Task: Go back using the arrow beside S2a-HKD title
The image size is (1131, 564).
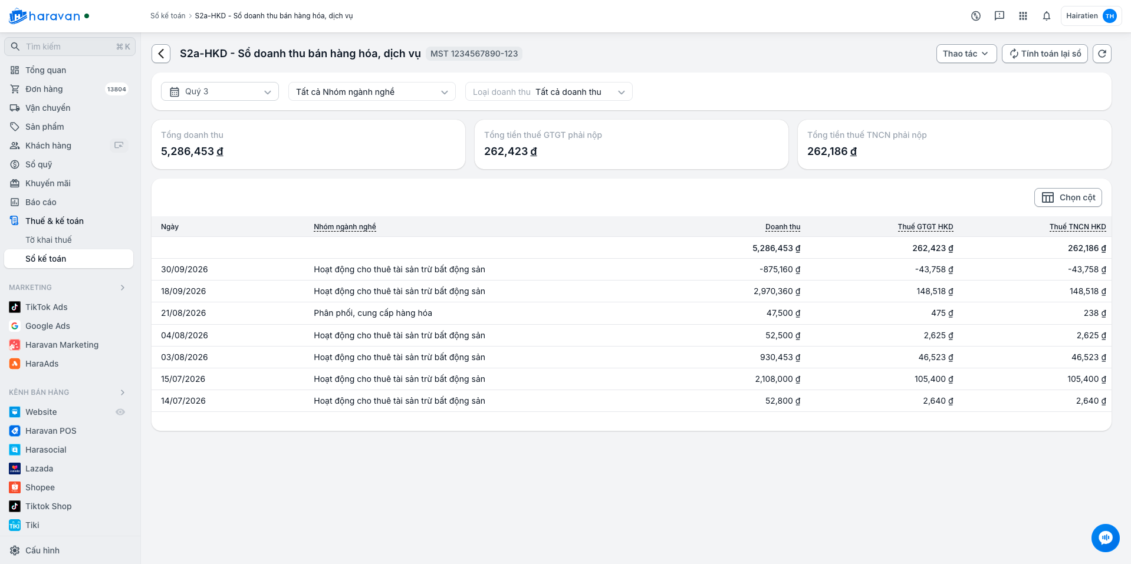Action: [161, 54]
